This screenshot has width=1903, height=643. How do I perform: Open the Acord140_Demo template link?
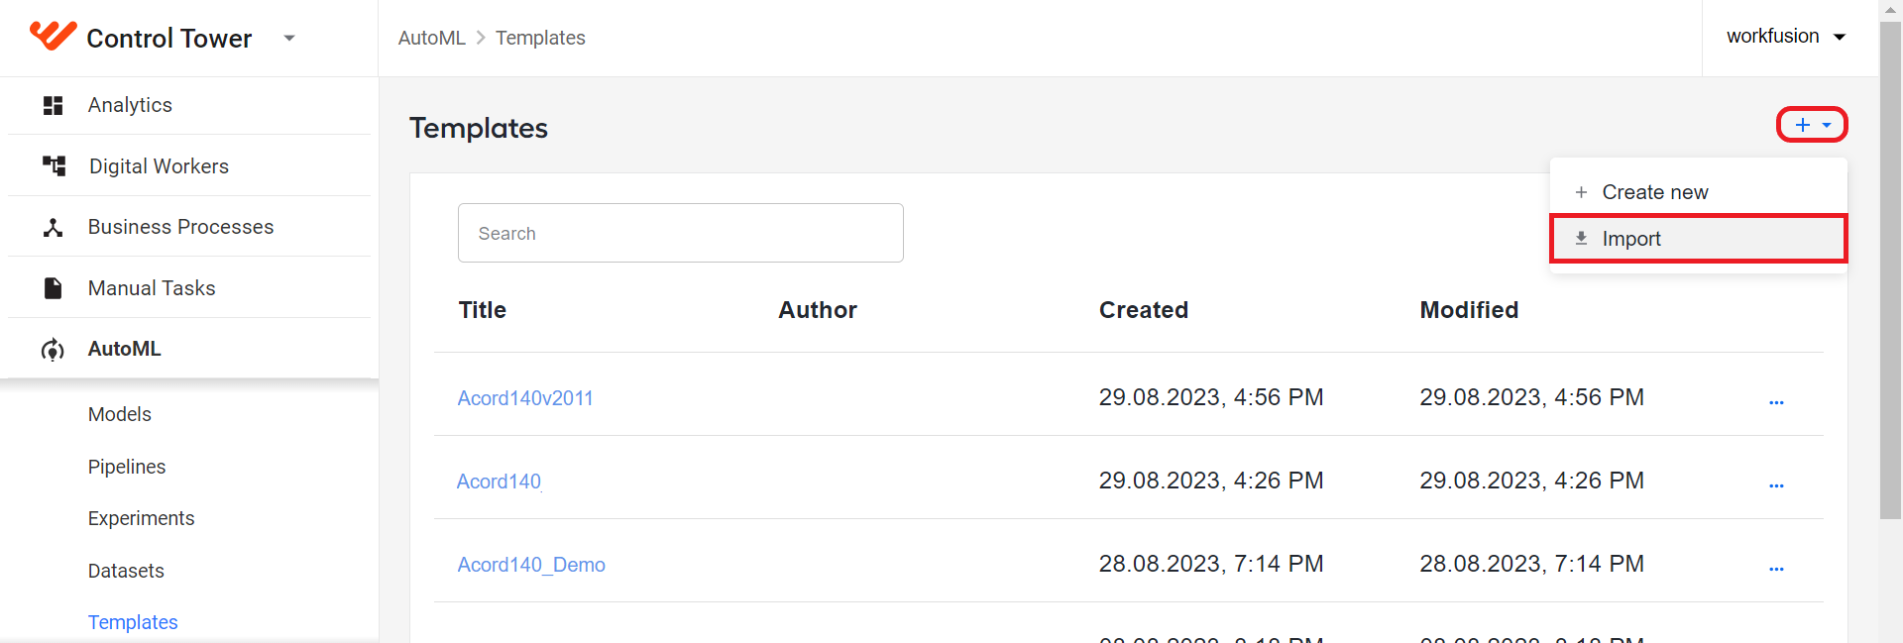[531, 565]
